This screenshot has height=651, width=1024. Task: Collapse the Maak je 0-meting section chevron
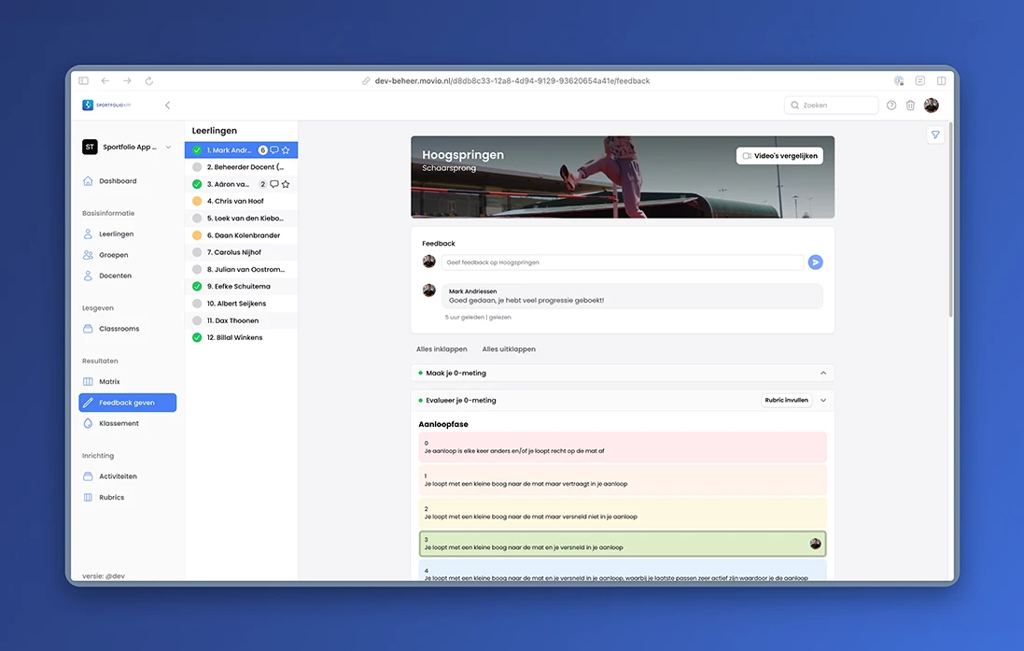(823, 374)
